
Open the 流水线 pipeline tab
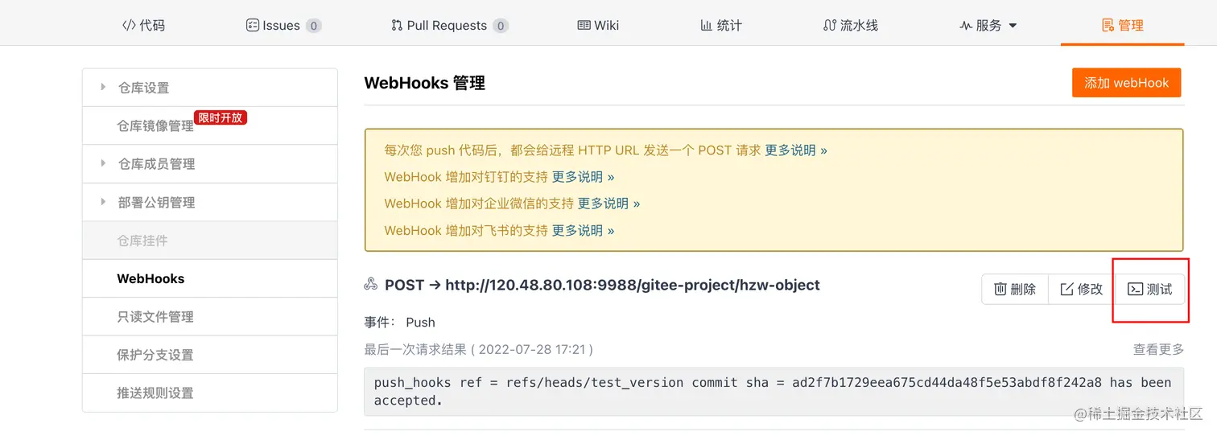point(851,25)
